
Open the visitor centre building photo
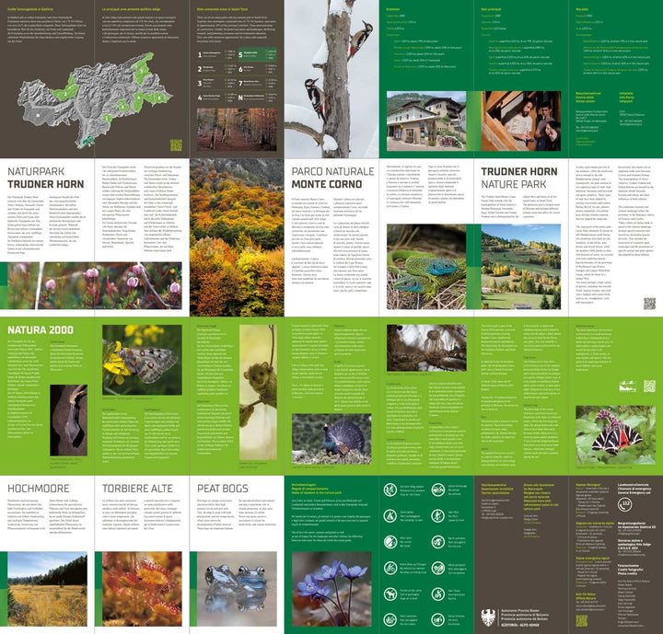tap(426, 121)
